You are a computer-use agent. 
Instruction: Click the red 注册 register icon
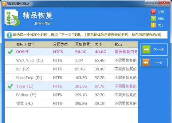coord(153,12)
